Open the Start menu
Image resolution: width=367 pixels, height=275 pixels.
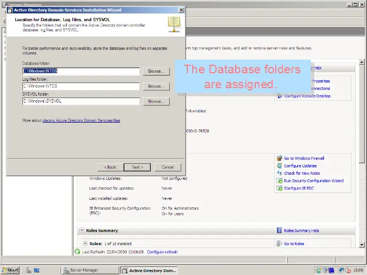coord(10,270)
